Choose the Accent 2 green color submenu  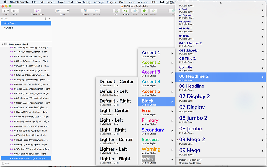pyautogui.click(x=151, y=63)
